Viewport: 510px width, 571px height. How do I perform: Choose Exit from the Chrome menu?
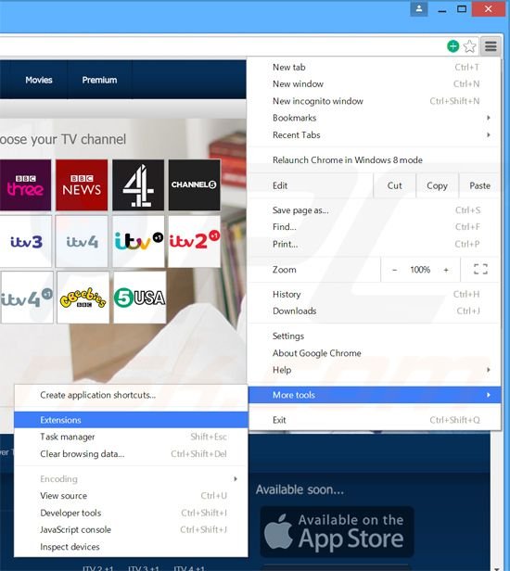[376, 420]
